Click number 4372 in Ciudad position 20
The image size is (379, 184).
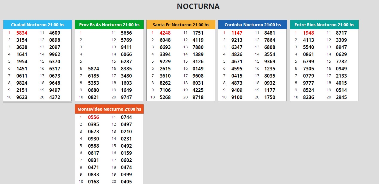point(55,97)
